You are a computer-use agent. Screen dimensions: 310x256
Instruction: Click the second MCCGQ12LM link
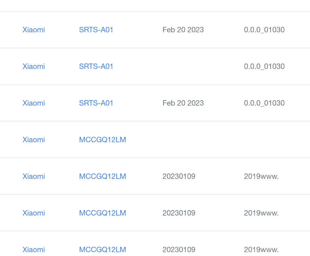coord(102,176)
